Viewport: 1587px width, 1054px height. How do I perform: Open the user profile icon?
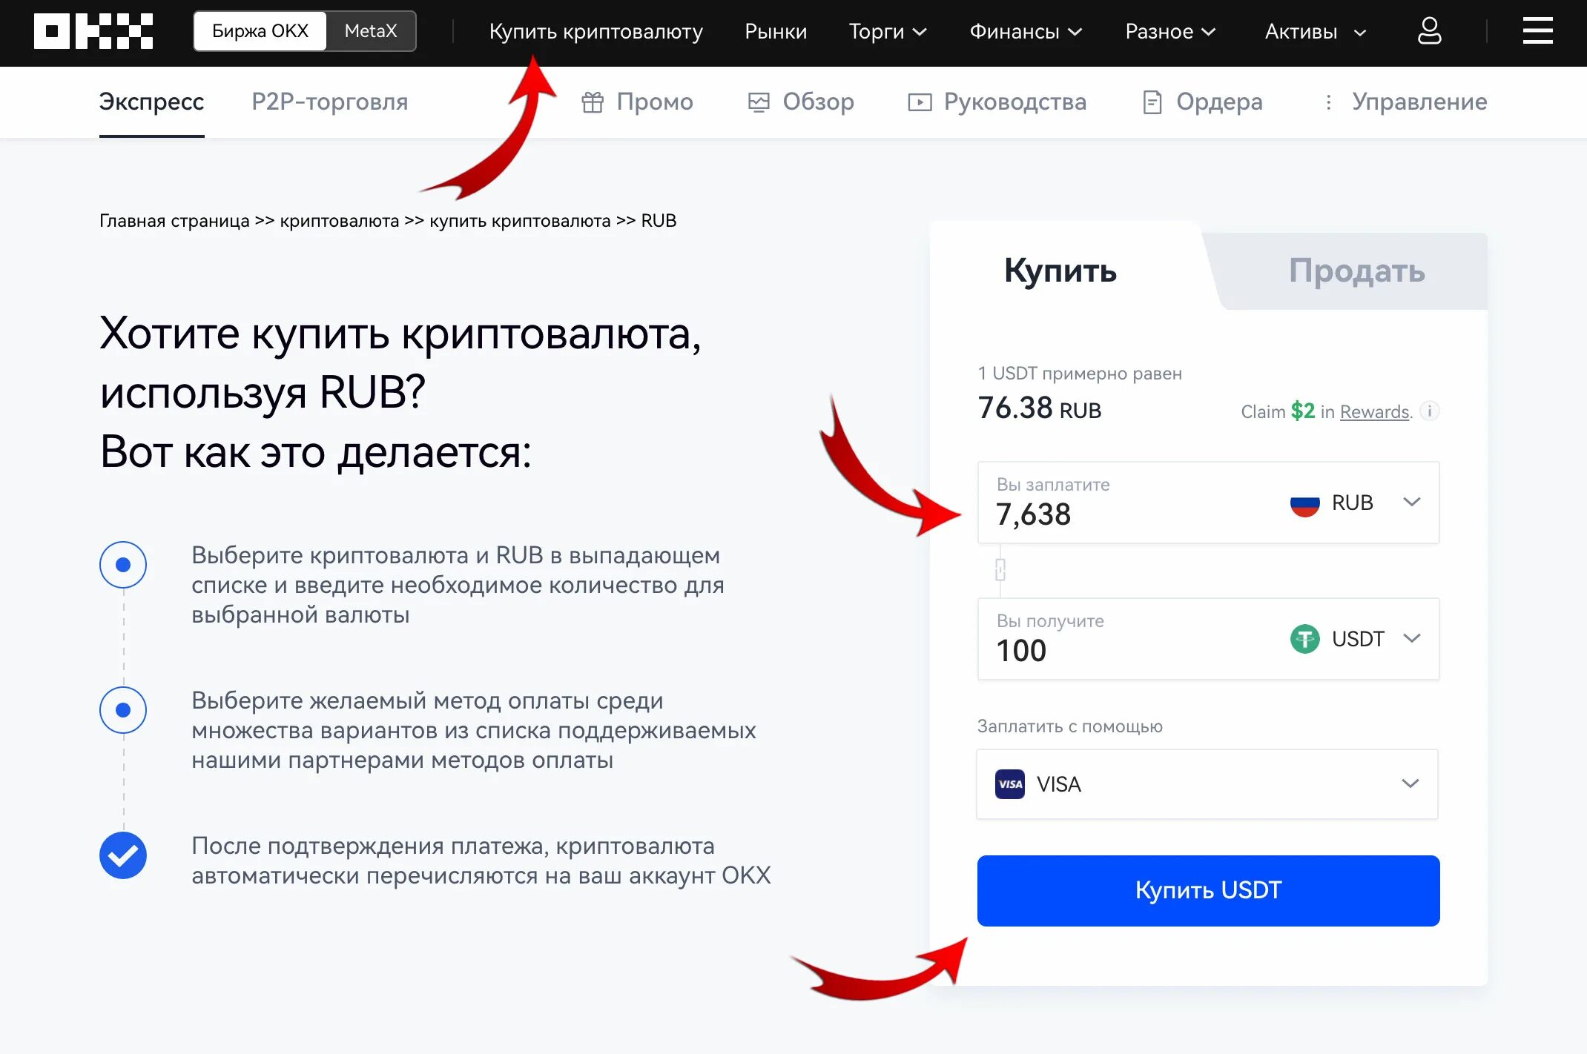(1429, 31)
